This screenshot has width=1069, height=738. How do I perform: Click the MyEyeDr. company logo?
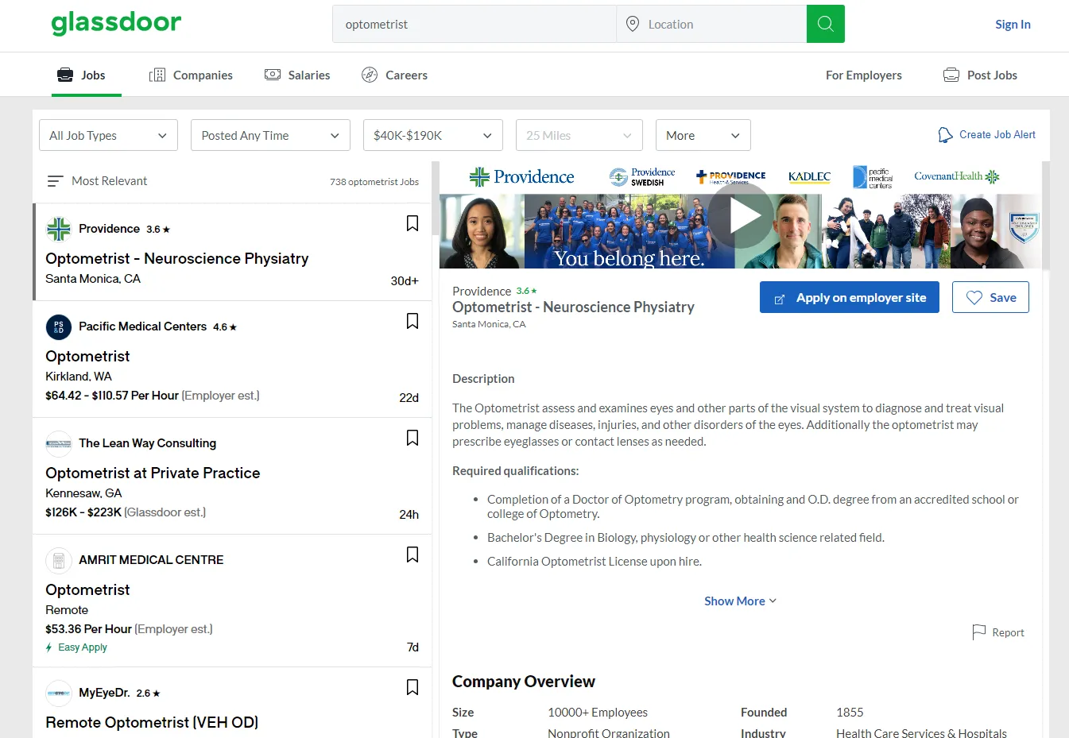59,693
